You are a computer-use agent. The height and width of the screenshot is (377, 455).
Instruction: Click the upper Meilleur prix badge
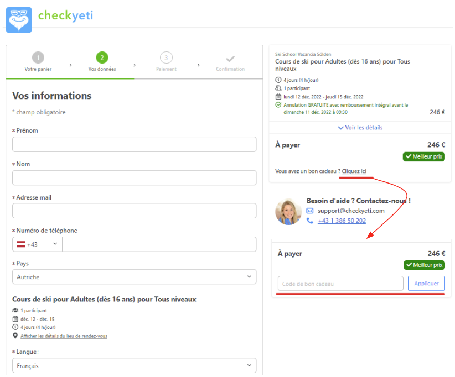tap(424, 156)
